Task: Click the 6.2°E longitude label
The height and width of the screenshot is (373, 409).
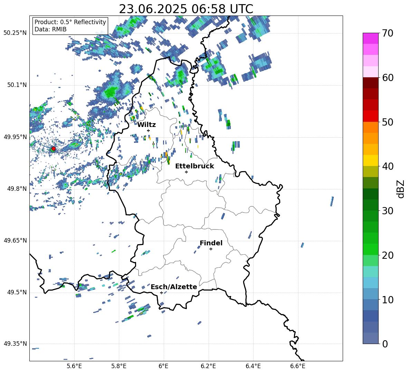Action: [208, 366]
